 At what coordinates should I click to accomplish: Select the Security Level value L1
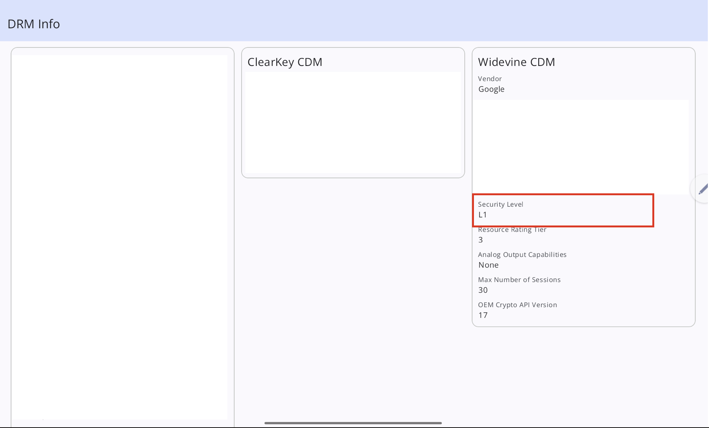483,214
